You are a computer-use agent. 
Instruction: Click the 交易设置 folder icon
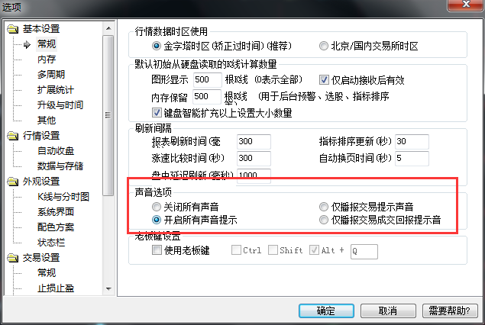tap(13, 258)
